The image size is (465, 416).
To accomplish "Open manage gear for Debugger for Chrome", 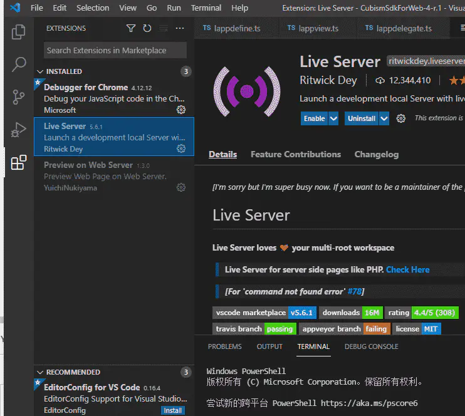I will (x=181, y=110).
